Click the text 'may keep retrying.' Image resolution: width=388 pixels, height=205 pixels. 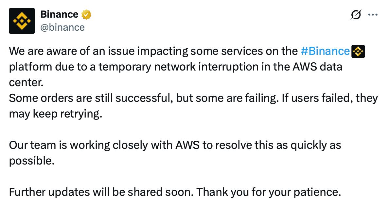coord(56,114)
